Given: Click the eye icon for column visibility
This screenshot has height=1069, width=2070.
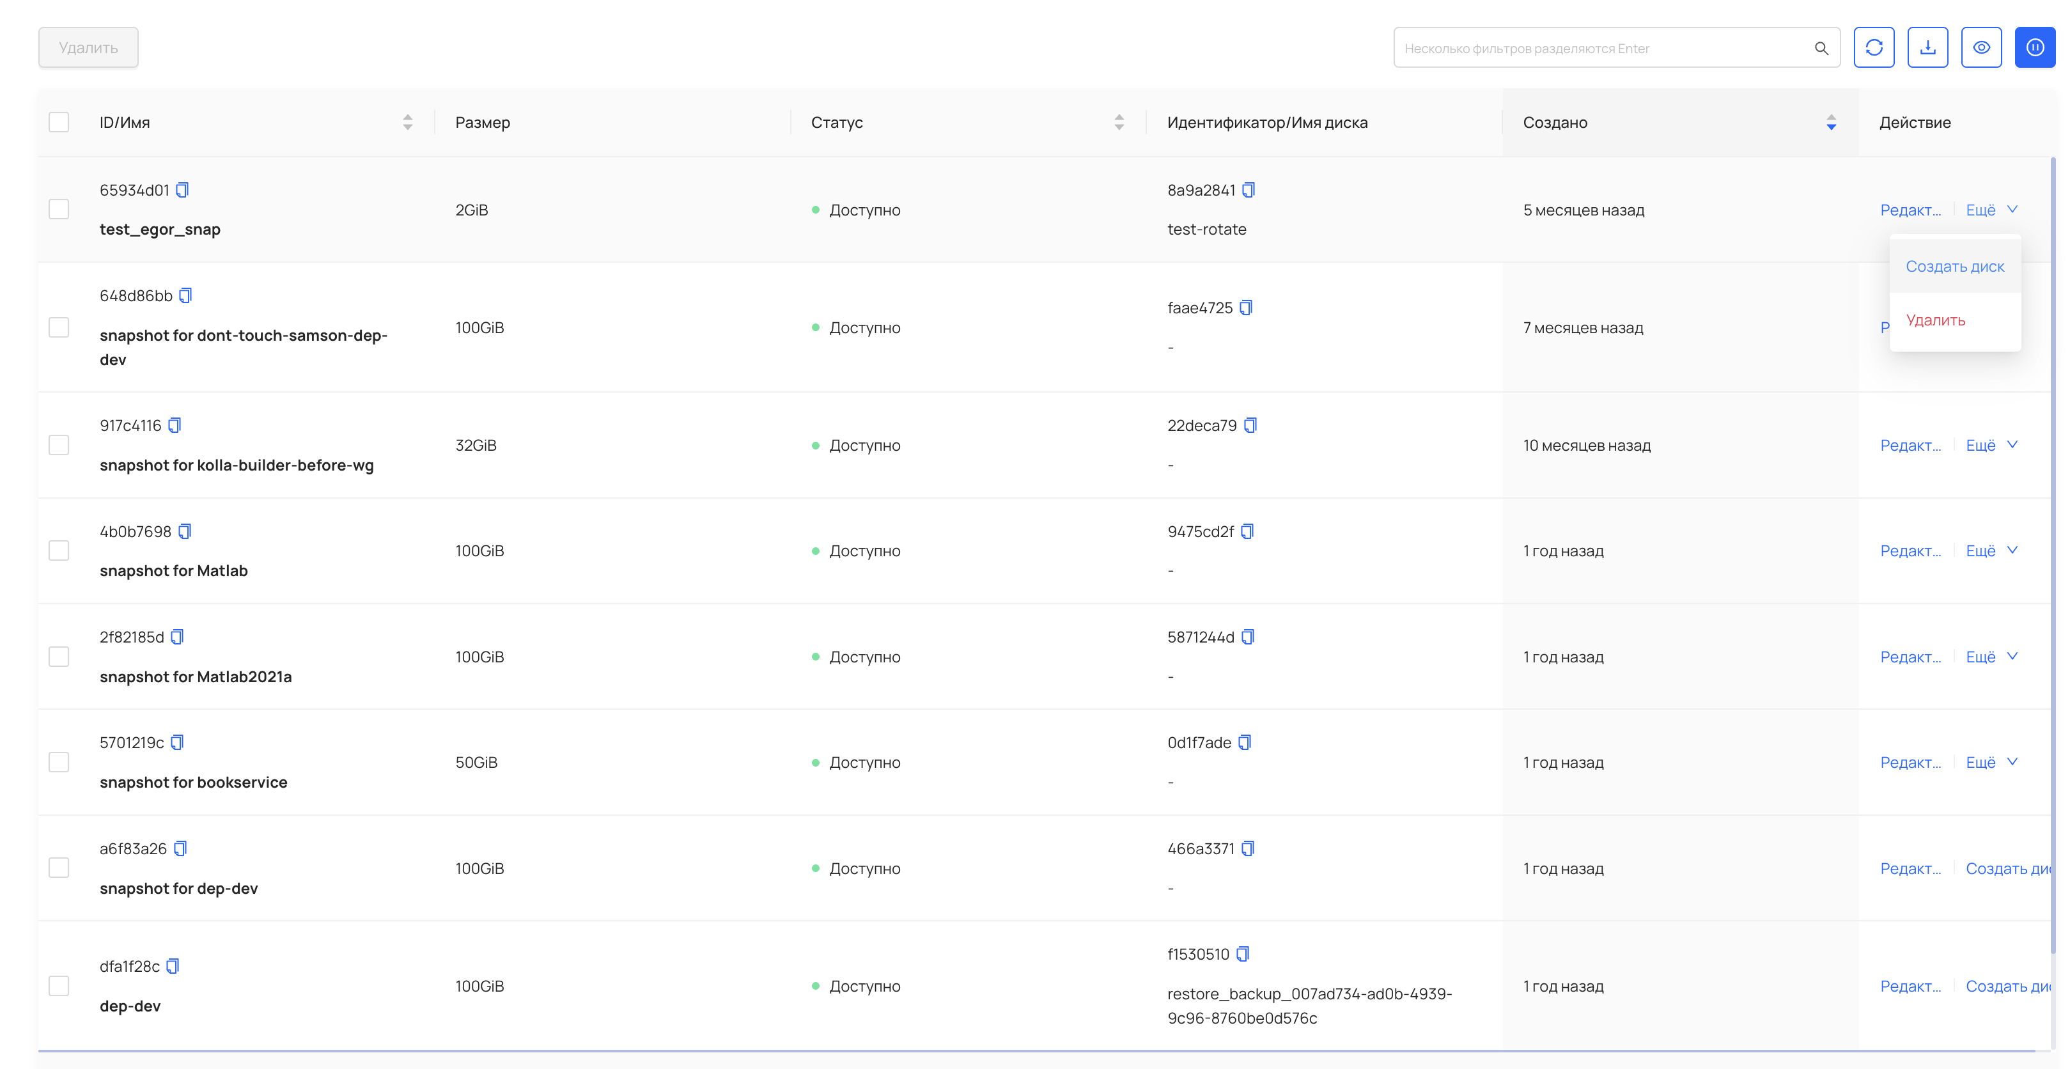Looking at the screenshot, I should [x=1981, y=47].
